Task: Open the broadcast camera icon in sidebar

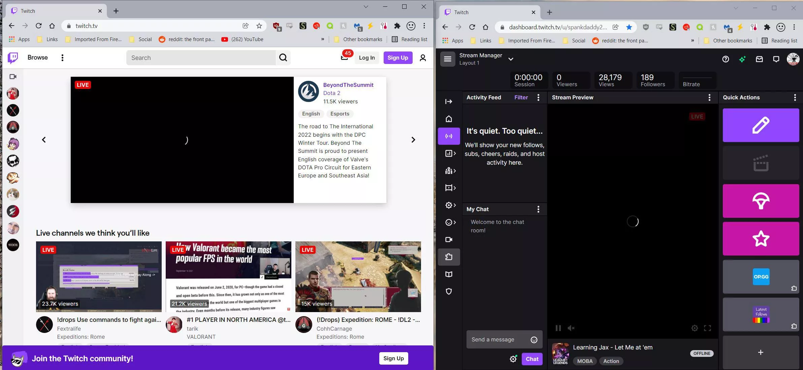Action: coord(449,239)
